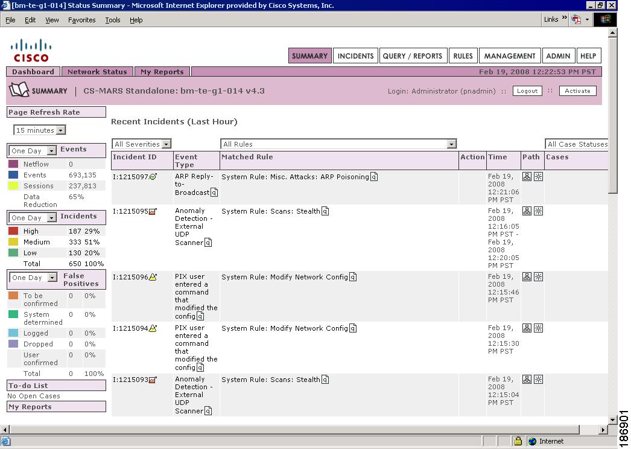
Task: Click the Logout button
Action: pyautogui.click(x=527, y=91)
